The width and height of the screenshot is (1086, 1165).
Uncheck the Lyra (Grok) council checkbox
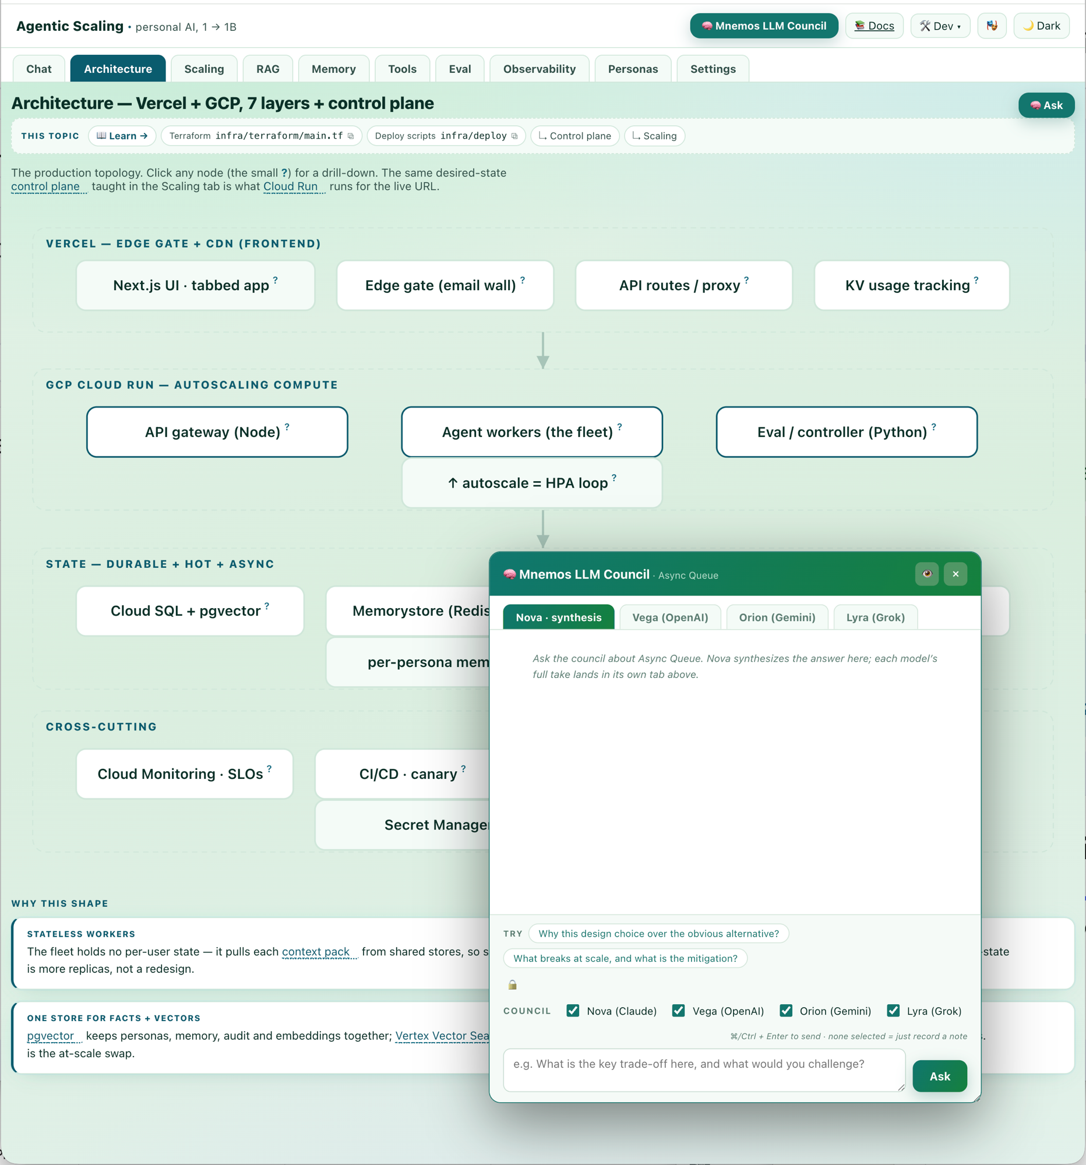pos(893,1010)
